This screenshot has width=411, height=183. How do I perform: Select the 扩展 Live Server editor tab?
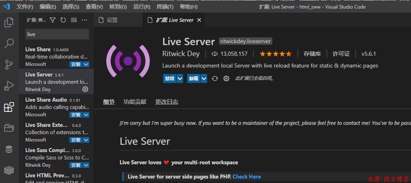pos(174,20)
